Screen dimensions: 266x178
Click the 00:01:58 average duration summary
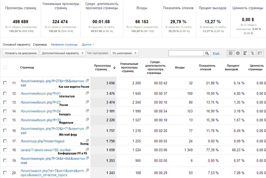click(101, 22)
